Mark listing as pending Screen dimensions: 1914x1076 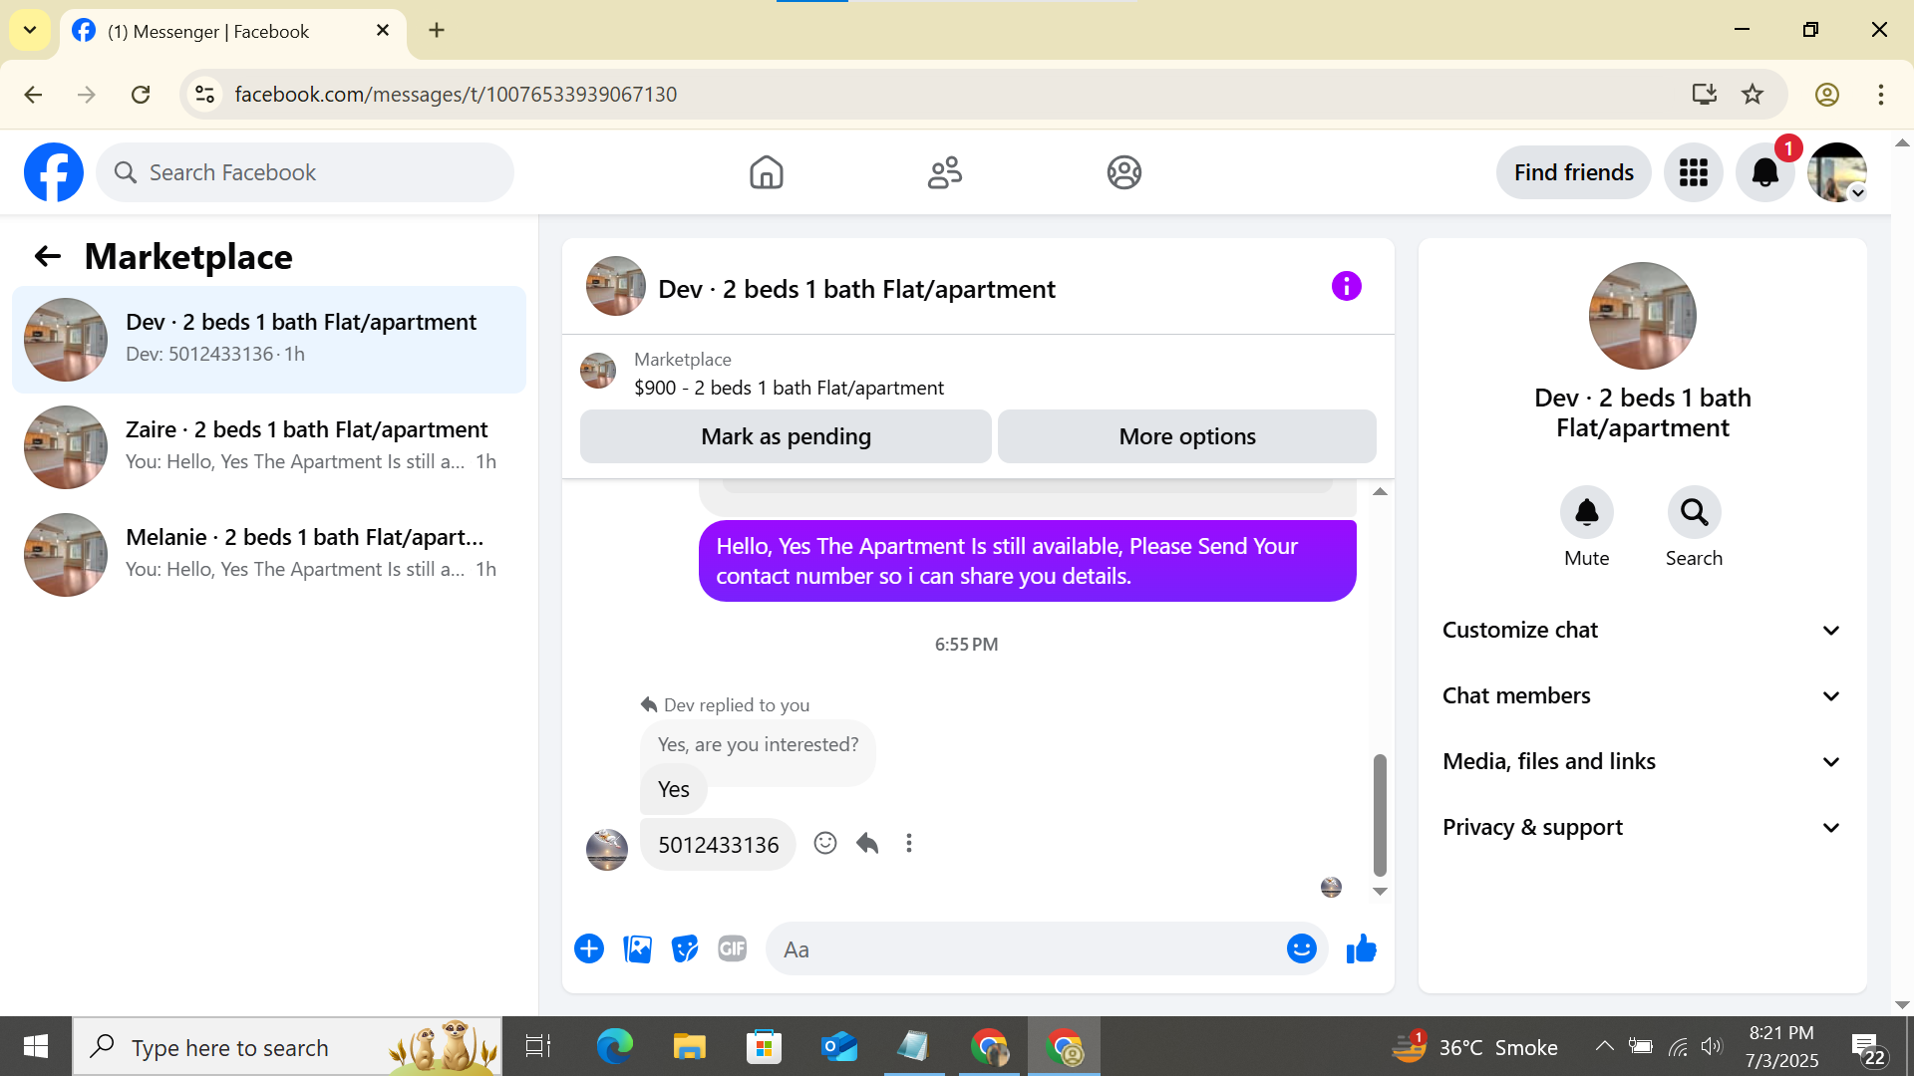coord(786,436)
